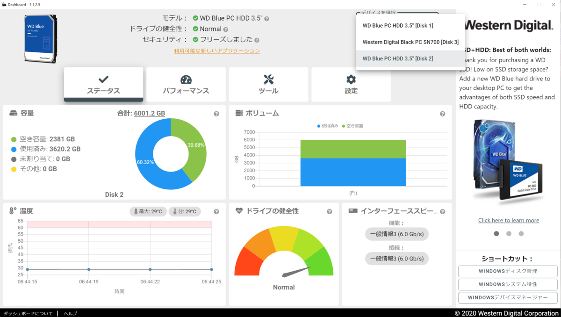Open the 設定 tab

[351, 85]
